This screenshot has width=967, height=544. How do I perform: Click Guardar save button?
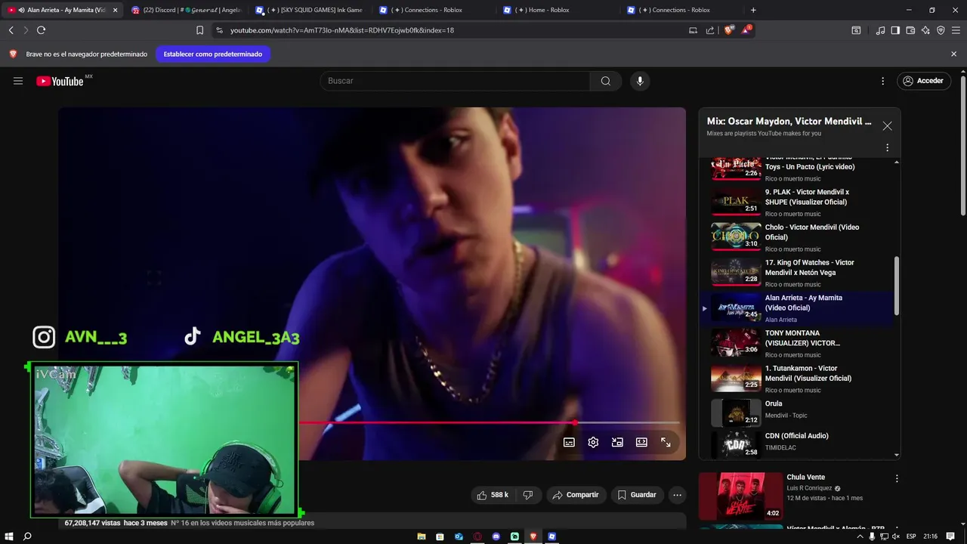point(637,495)
